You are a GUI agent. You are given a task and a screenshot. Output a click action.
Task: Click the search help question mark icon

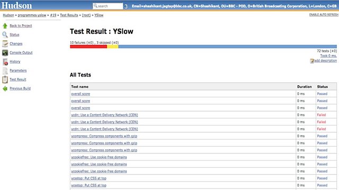point(126,6)
